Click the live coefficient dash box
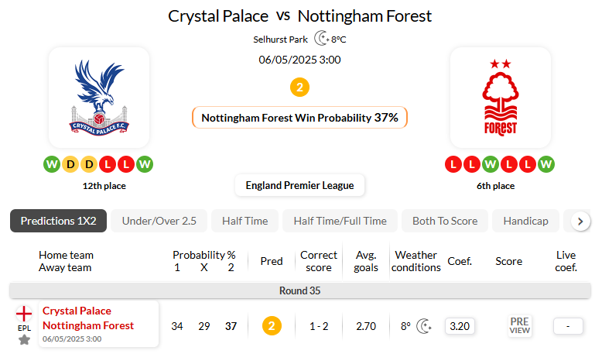The height and width of the screenshot is (354, 595). pyautogui.click(x=568, y=326)
